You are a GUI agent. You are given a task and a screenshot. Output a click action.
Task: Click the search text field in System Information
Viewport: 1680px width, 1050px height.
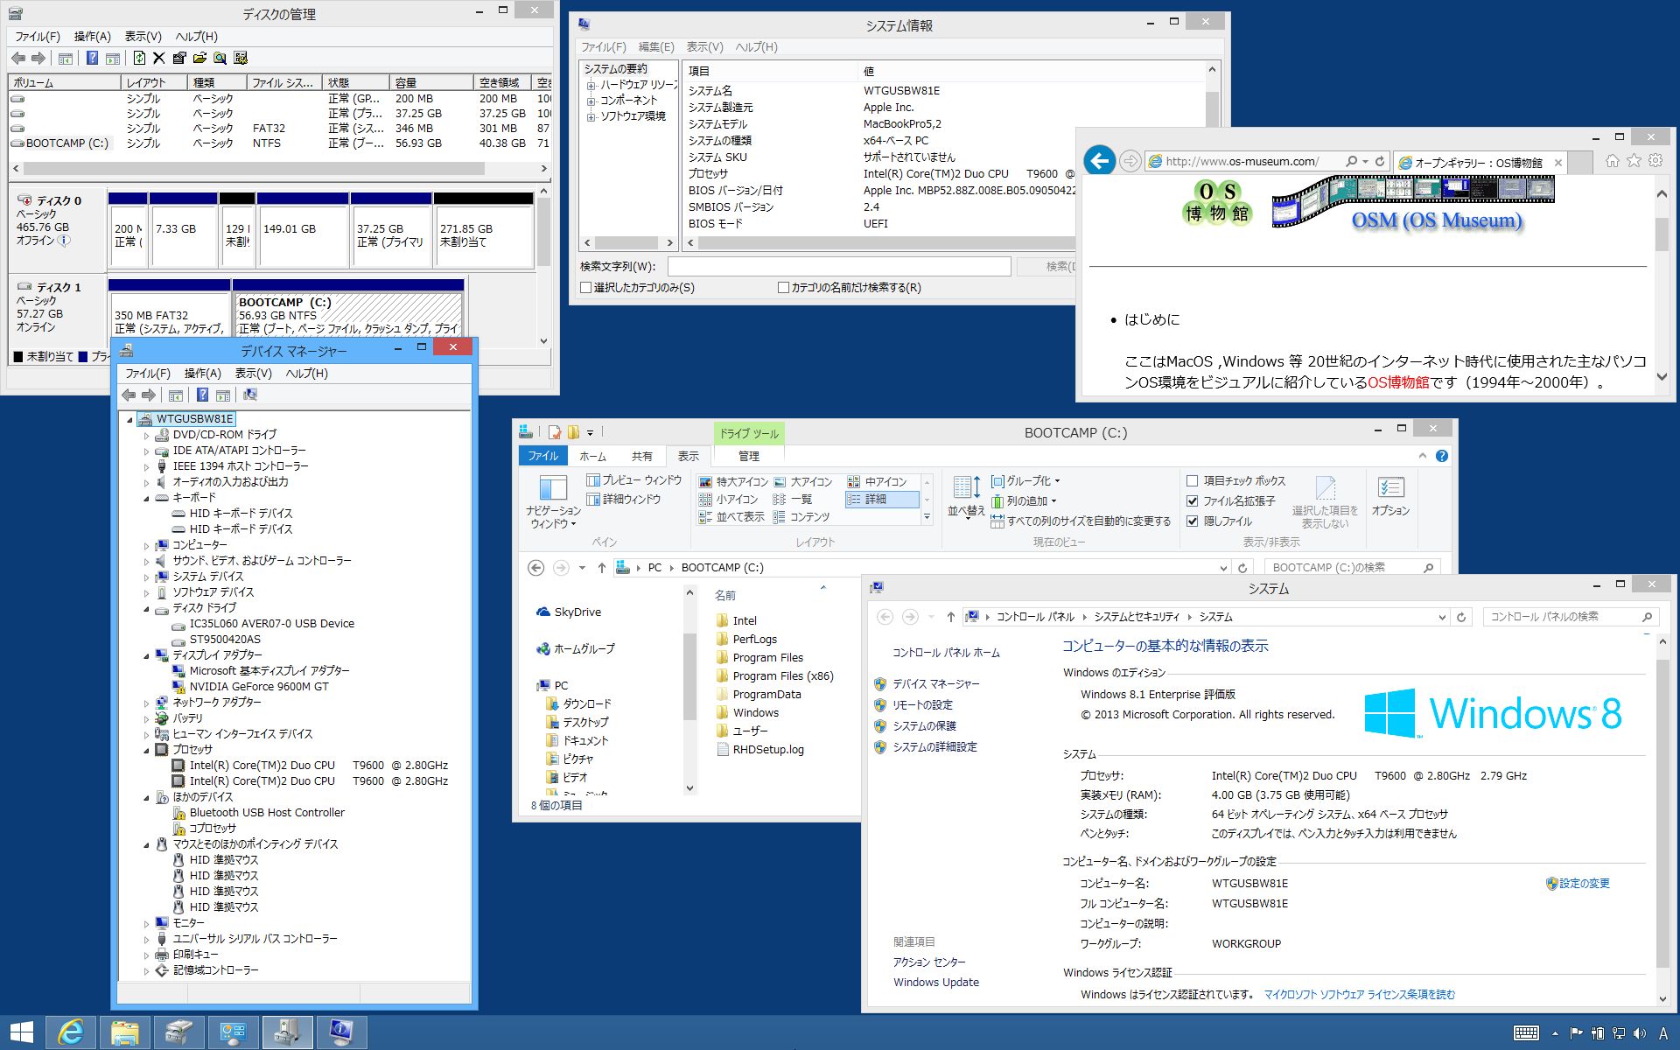click(839, 267)
